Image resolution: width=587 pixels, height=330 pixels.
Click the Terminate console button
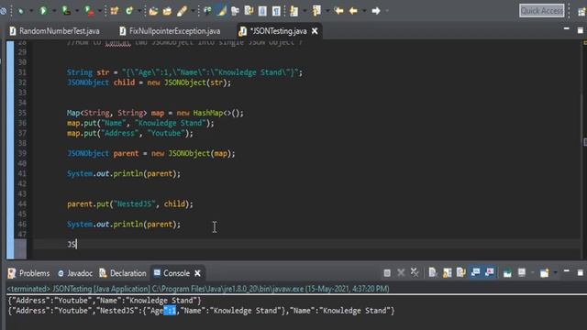point(387,273)
